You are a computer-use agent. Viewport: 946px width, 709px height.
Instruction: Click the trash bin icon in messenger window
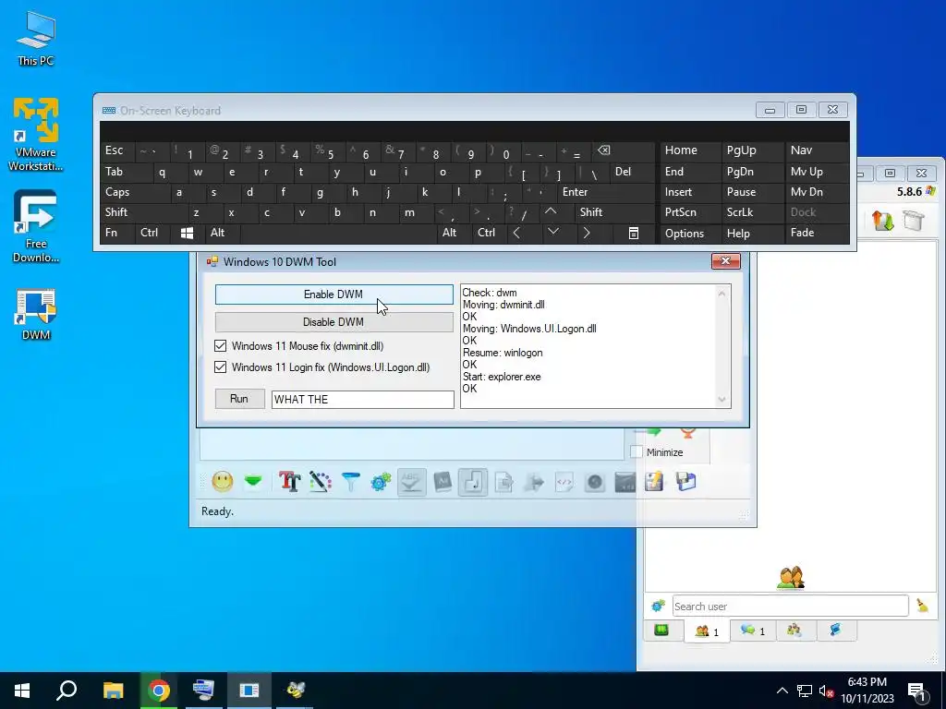tap(914, 221)
